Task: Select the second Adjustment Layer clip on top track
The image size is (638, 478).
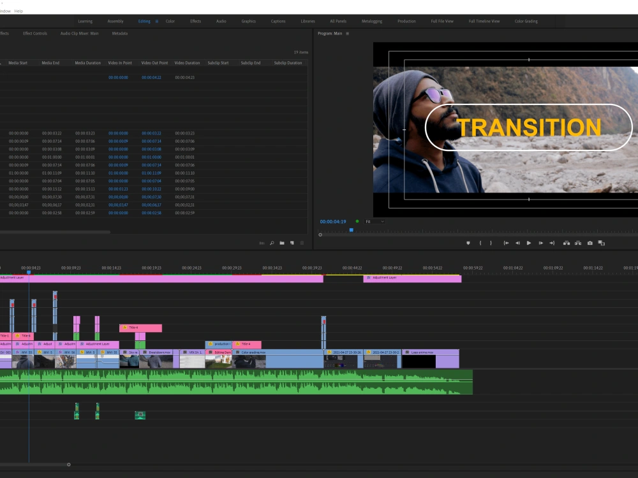Action: tap(412, 279)
